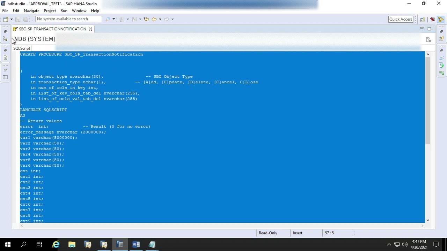Expand the search icon dropdown arrow

113,19
